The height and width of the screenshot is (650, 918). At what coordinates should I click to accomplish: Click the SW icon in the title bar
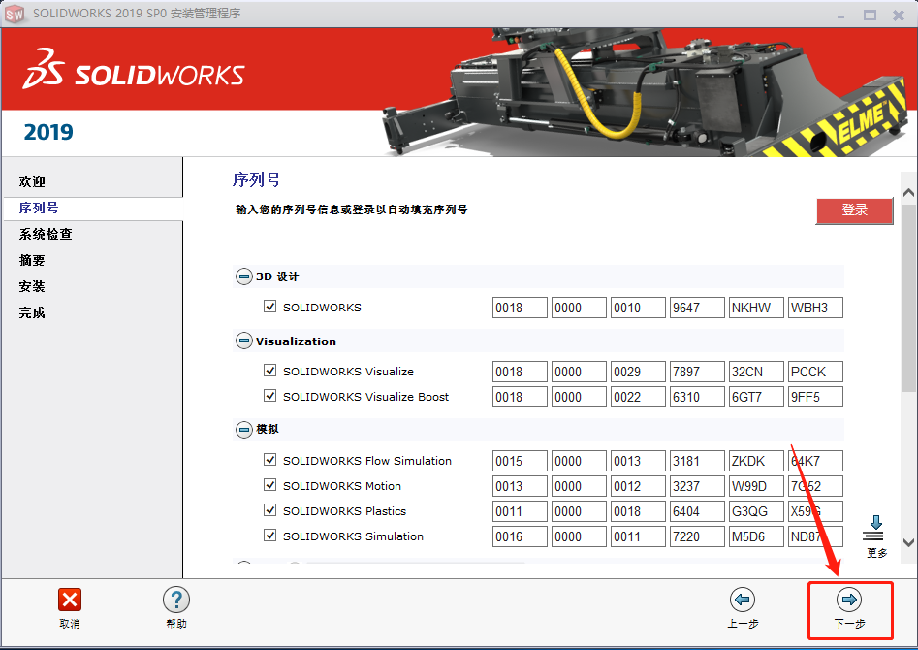14,14
